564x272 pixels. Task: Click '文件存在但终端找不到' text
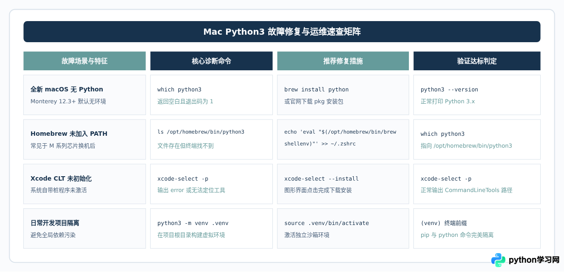coord(186,146)
